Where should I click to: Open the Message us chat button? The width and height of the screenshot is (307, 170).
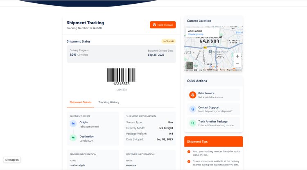(x=12, y=160)
